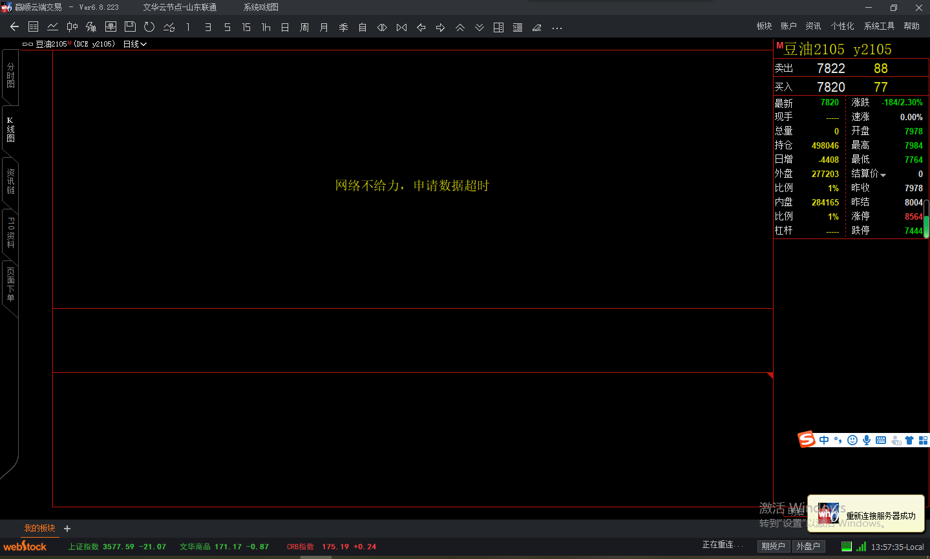
Task: Click the 外盘户 button at bottom right
Action: (808, 546)
